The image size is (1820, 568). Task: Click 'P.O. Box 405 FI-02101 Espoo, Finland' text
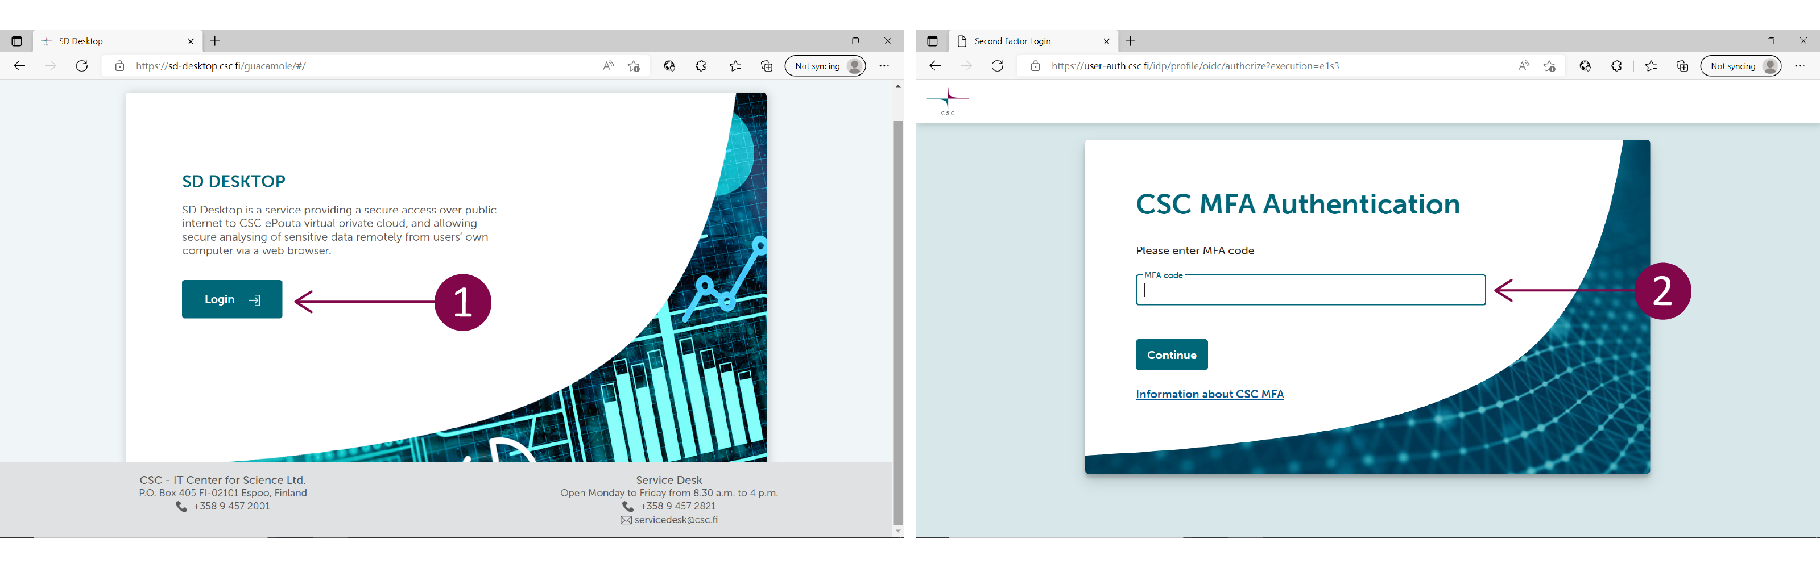(x=222, y=493)
